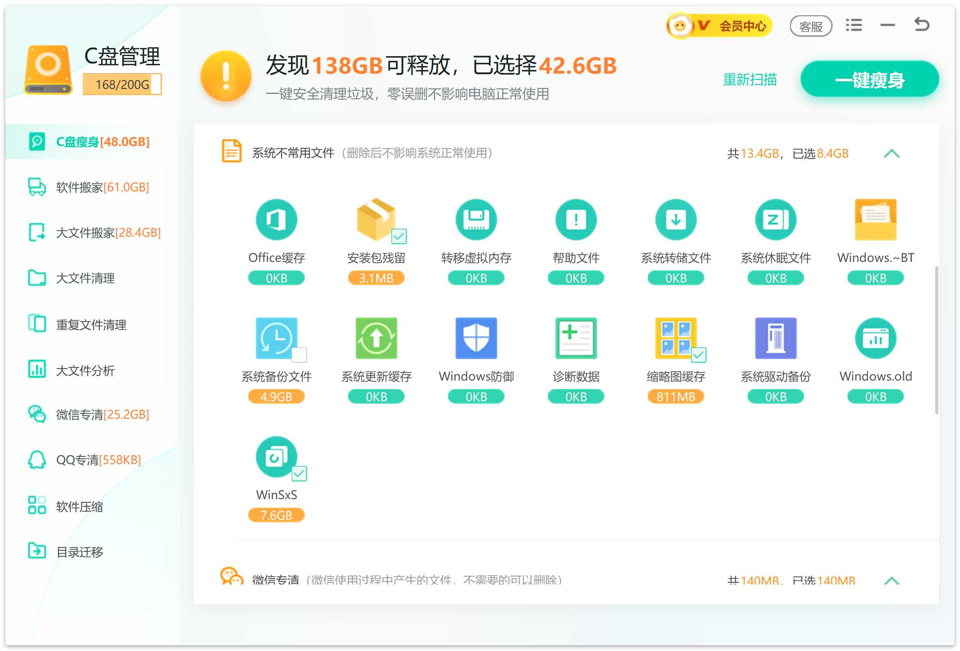Viewport: 960px width, 651px height.
Task: Open QQ专清 sidebar item
Action: [x=92, y=460]
